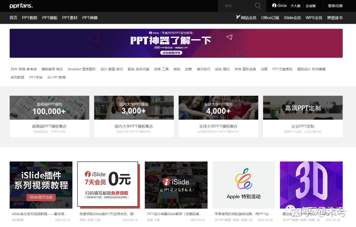
Task: Click 超高端PPT模板集合 title
Action: 49,126
